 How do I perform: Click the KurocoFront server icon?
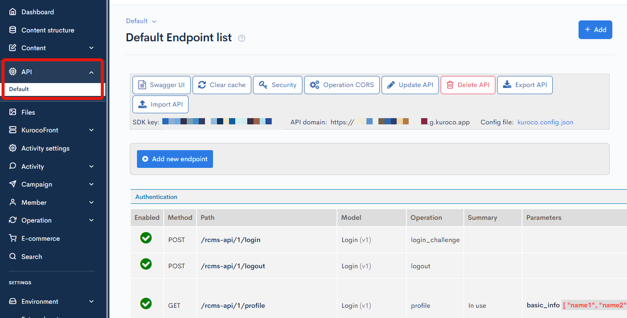(x=13, y=130)
